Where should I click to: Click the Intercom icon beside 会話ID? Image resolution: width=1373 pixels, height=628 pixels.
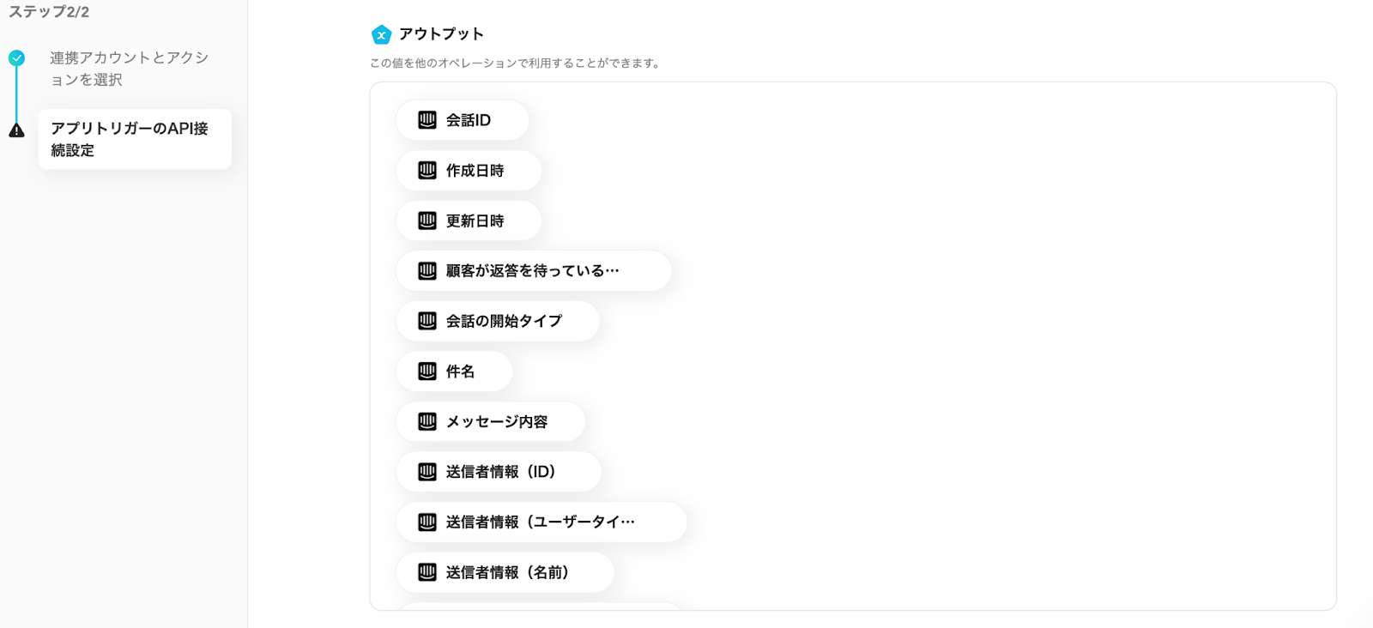pos(427,120)
